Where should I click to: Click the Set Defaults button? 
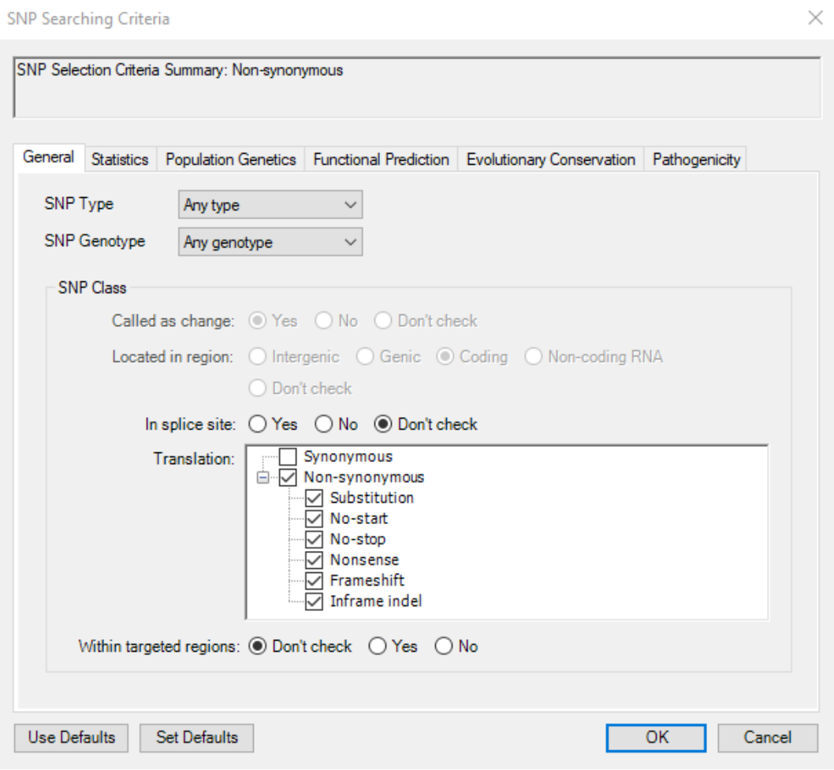tap(197, 738)
